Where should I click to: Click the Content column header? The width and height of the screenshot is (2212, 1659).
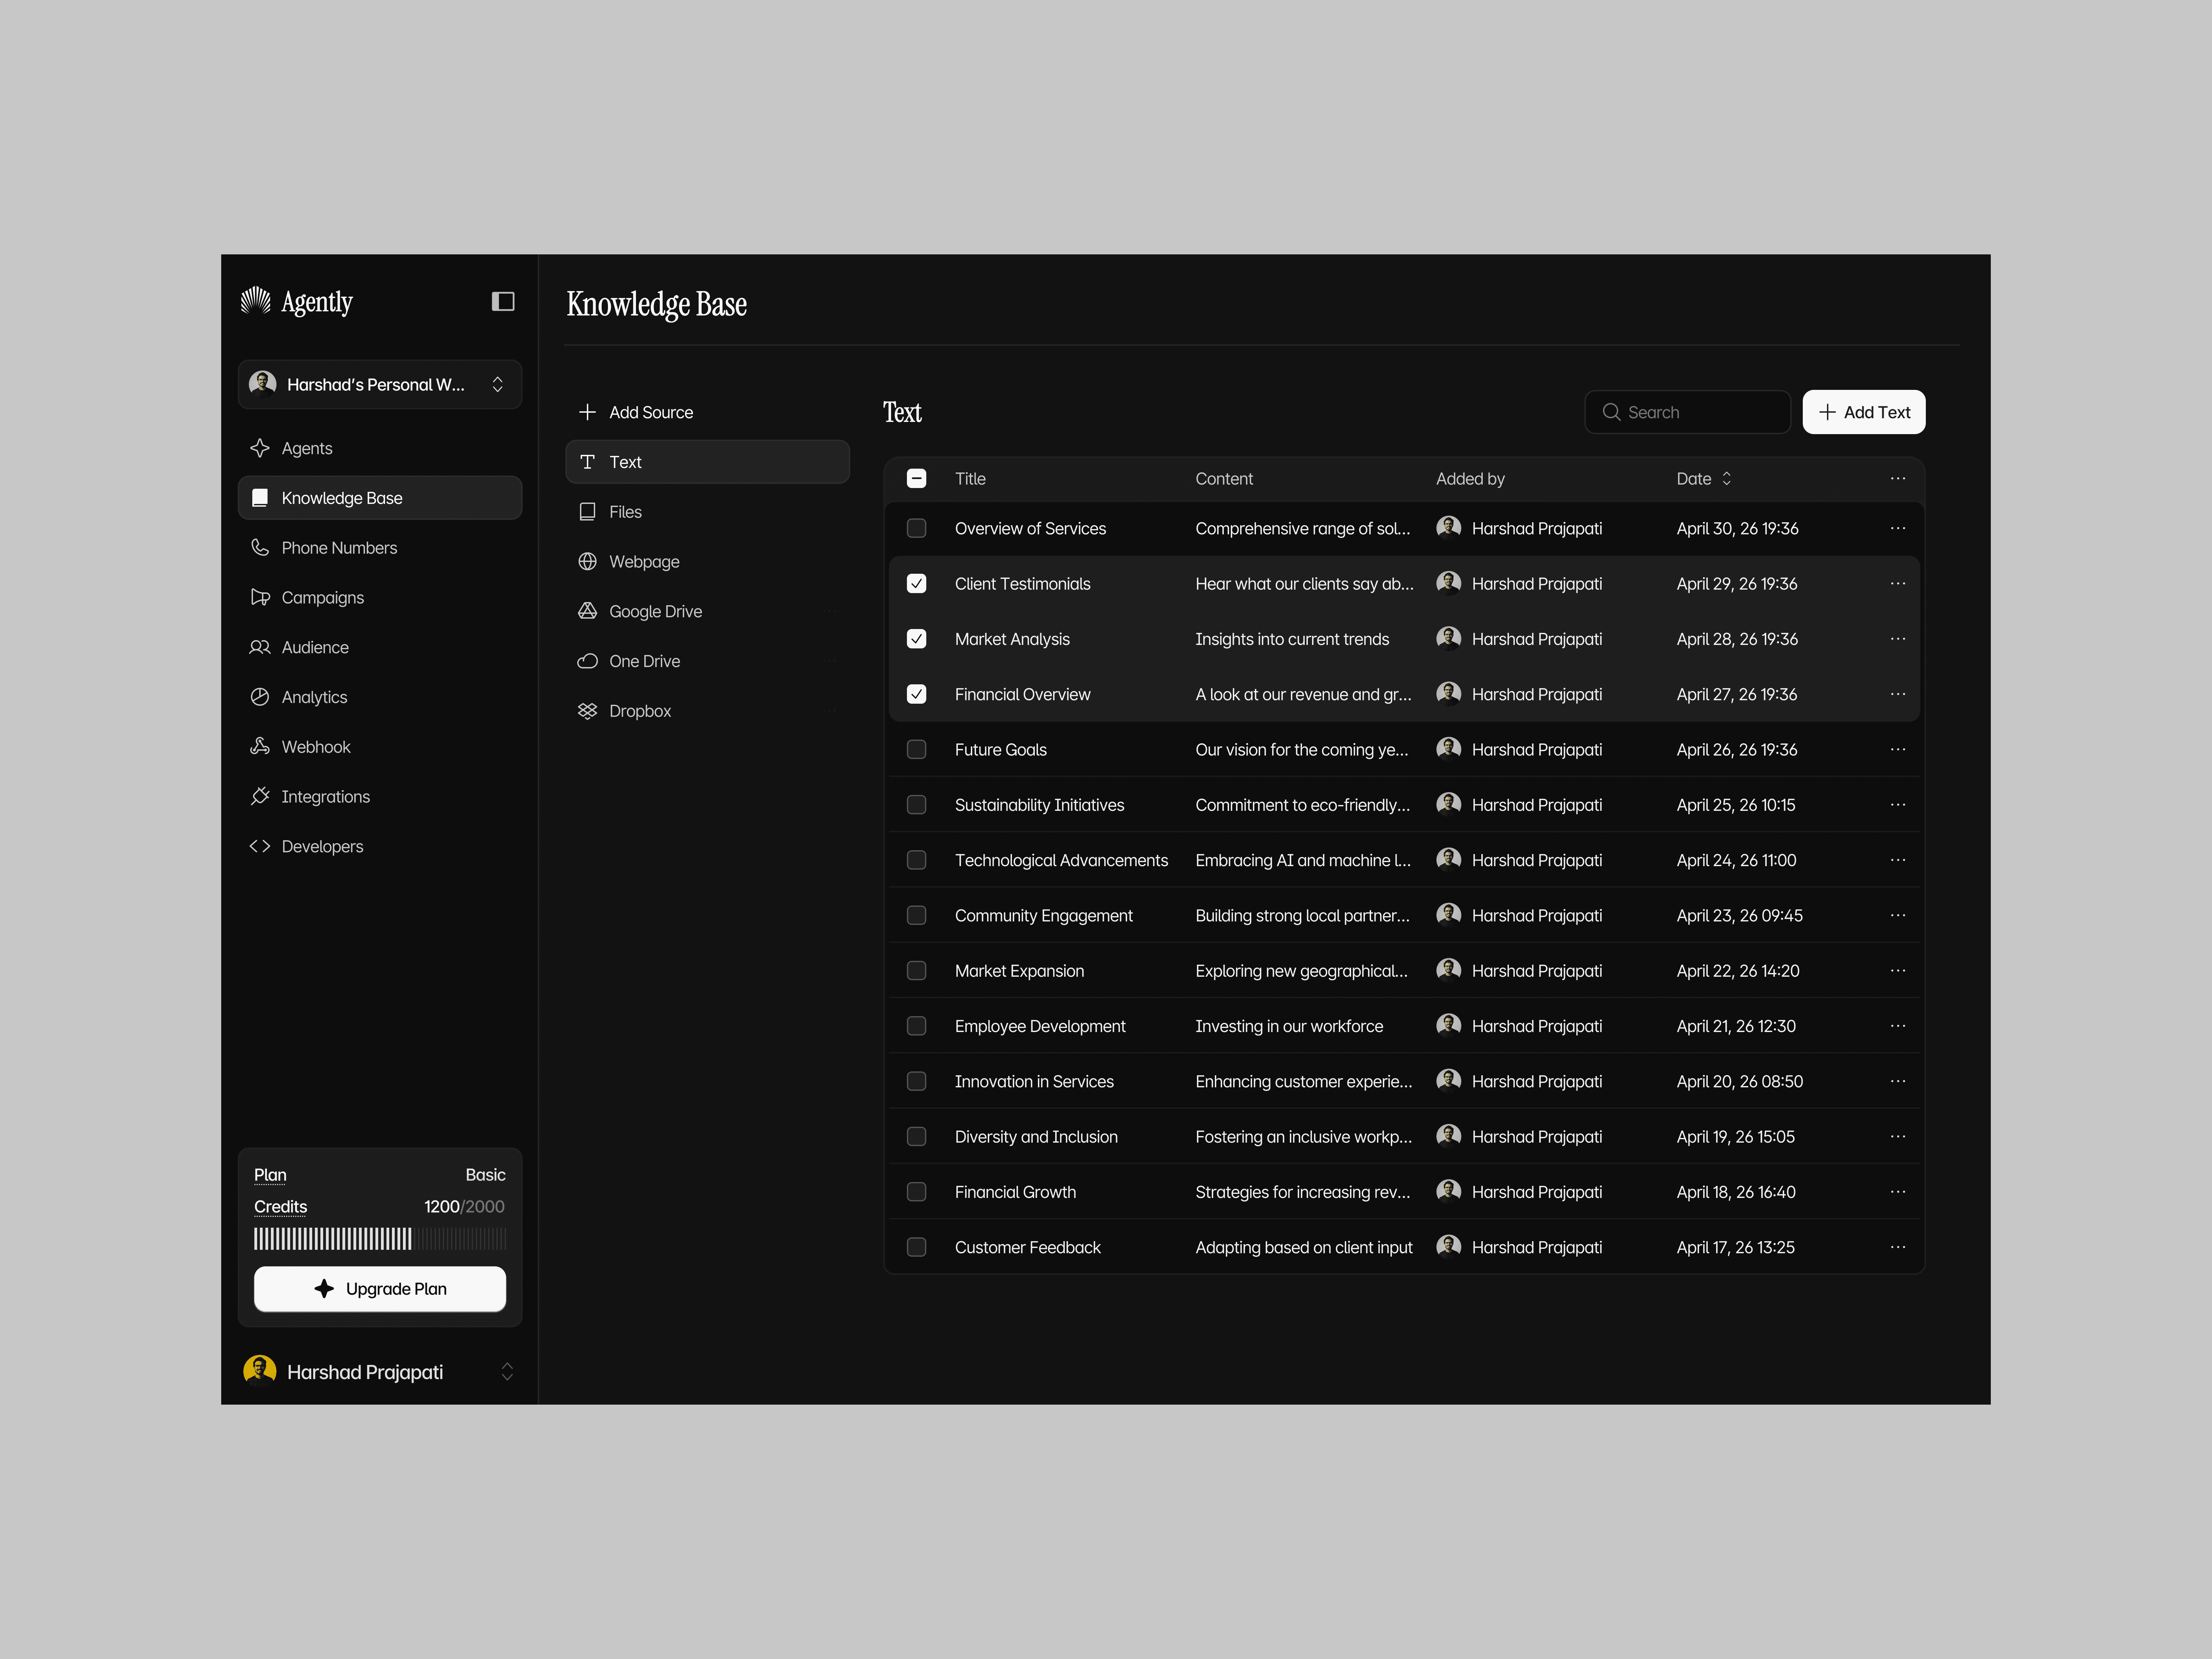coord(1224,479)
